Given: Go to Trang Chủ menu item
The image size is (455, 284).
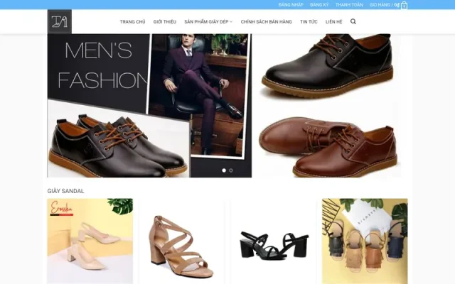Looking at the screenshot, I should pyautogui.click(x=132, y=22).
